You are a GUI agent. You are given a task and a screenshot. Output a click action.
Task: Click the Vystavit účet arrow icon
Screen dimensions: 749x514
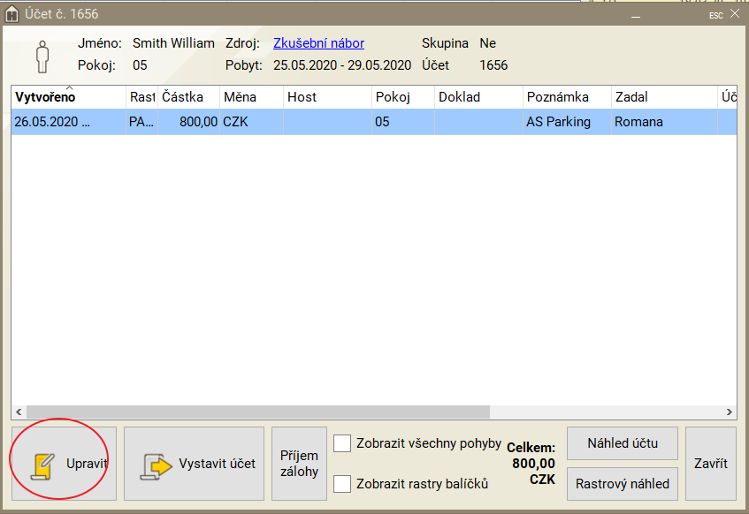[x=157, y=465]
